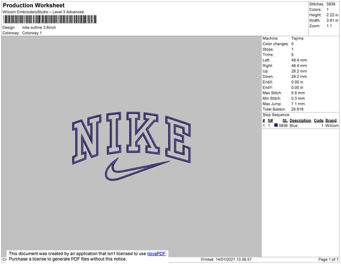Click the Min Stitch value 0.3 mm

point(298,98)
